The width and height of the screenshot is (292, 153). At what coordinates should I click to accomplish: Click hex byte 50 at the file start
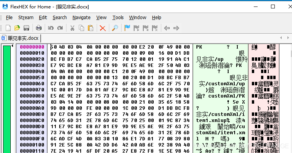click(54, 47)
